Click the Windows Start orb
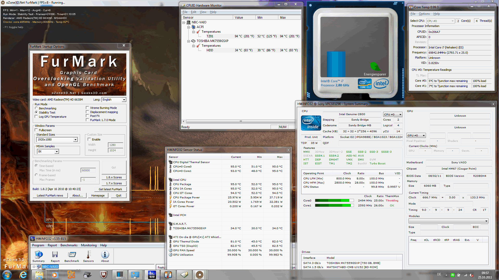Viewport: 499px width, 280px height. (7, 275)
